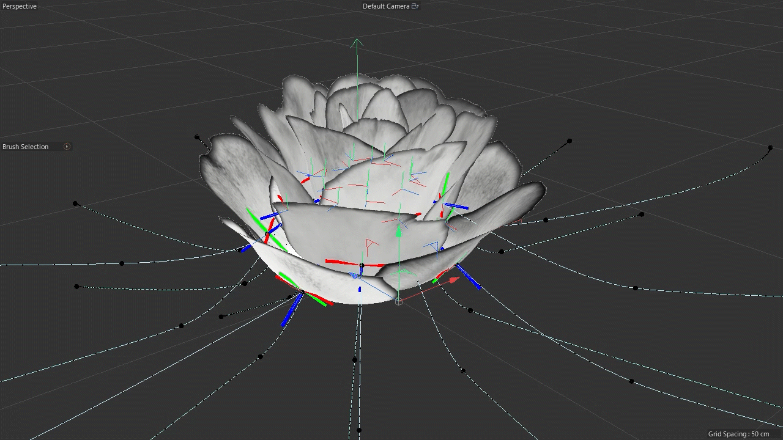Select the spline endpoint just upper-right of the rose
This screenshot has height=440, width=783.
tap(570, 141)
